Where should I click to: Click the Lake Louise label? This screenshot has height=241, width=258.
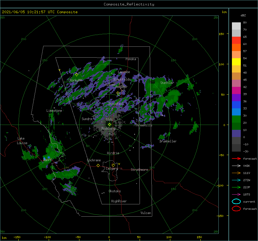pyautogui.click(x=22, y=141)
